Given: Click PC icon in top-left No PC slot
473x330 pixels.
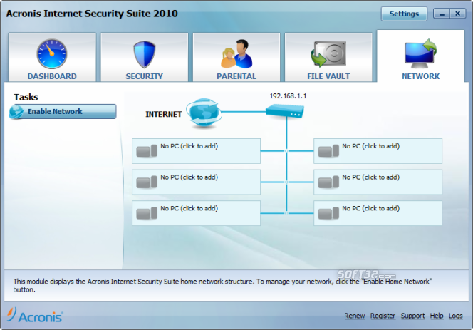Looking at the screenshot, I should click(147, 151).
